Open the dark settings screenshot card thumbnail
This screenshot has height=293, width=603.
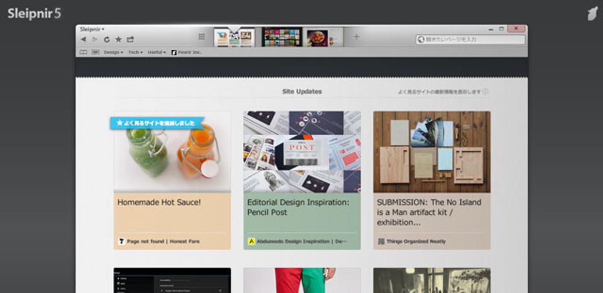172,280
